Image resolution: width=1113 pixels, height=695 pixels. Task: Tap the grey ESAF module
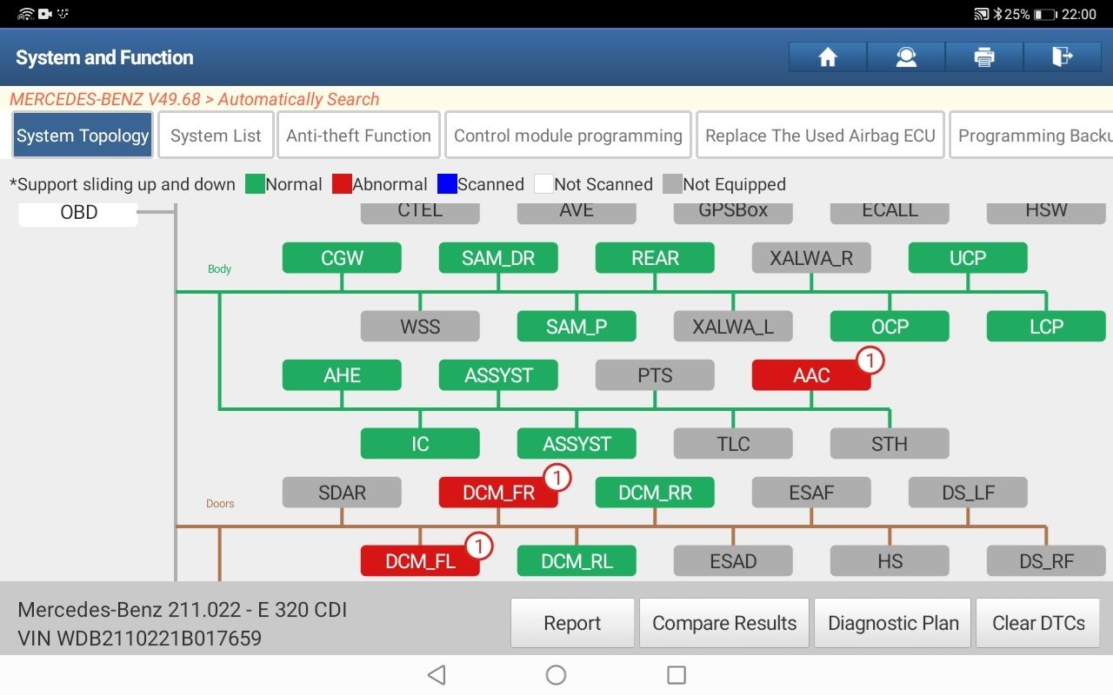(x=811, y=493)
